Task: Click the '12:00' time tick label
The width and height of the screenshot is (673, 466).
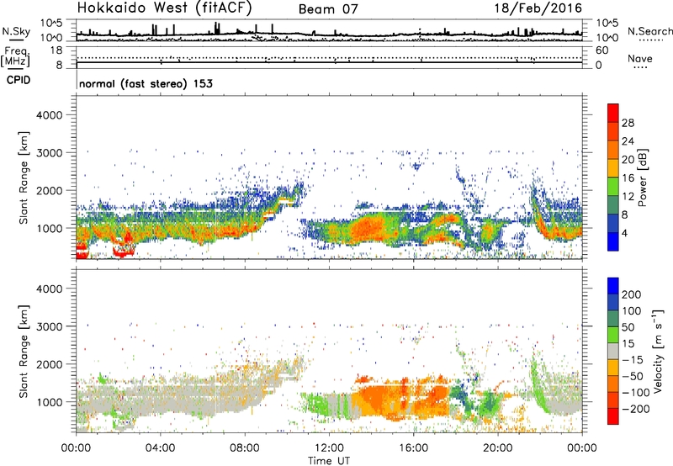Action: 329,448
